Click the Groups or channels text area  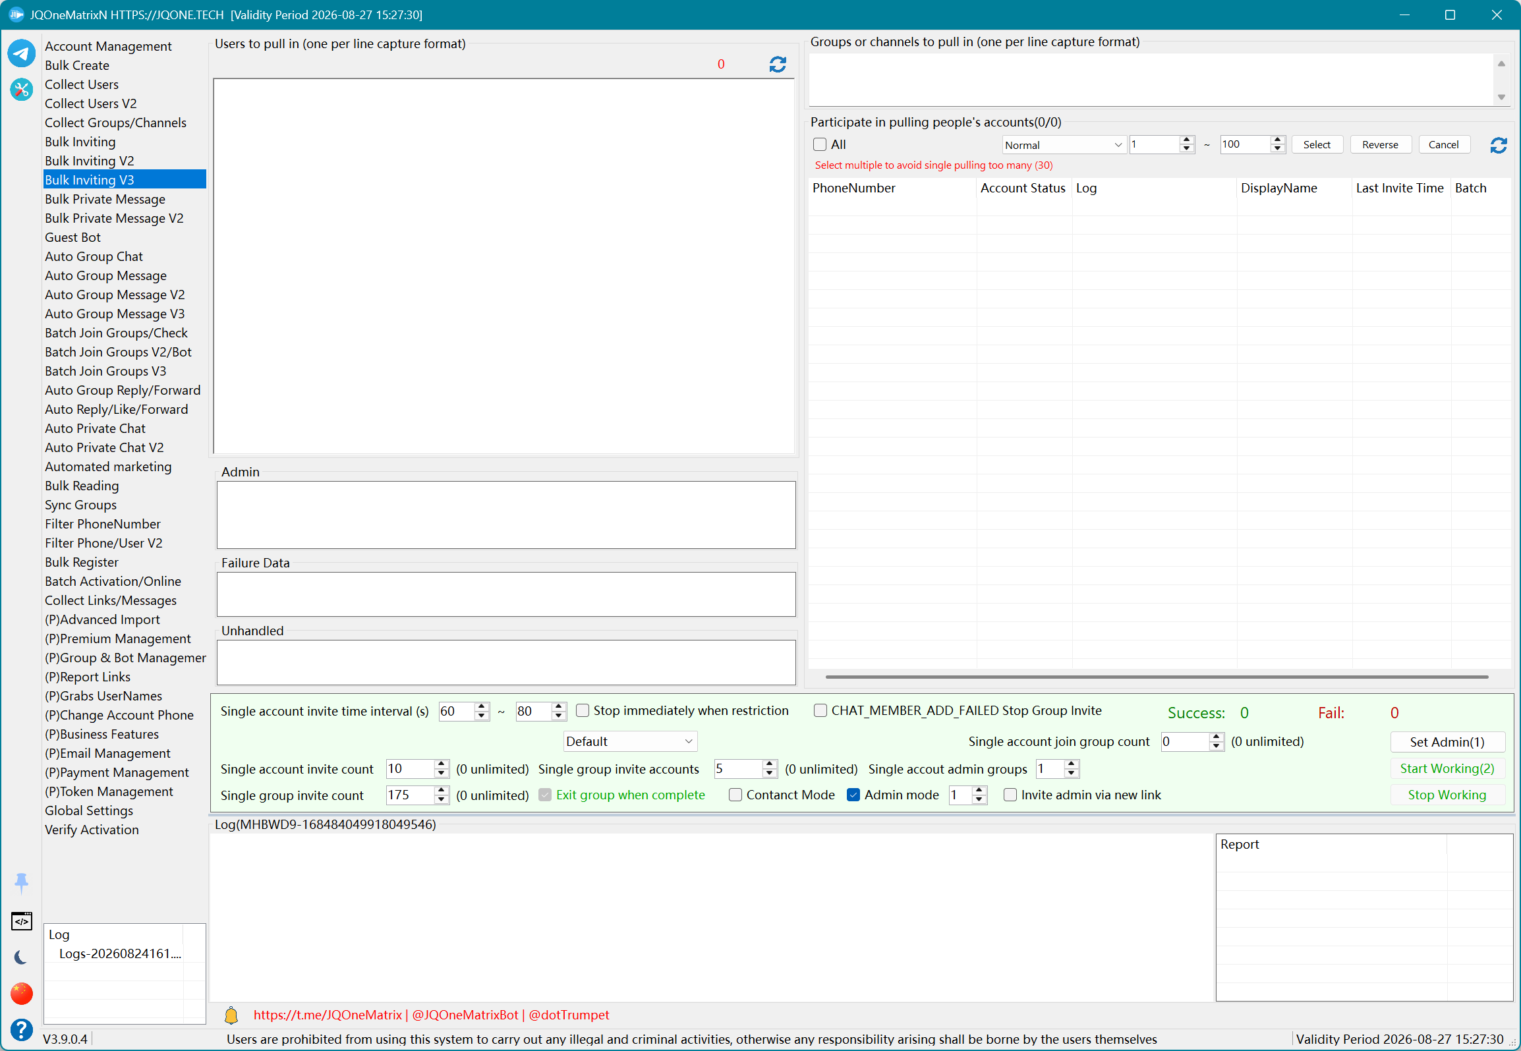click(1151, 80)
